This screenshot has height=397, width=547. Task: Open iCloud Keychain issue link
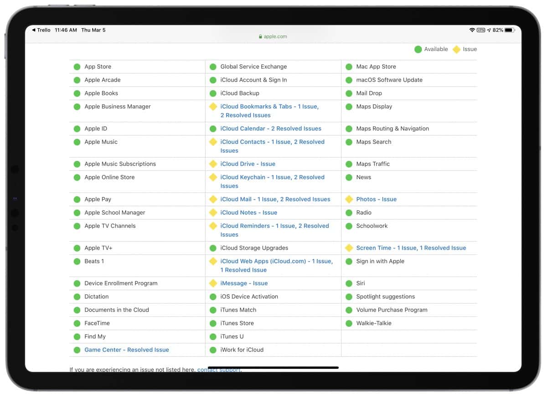[273, 181]
